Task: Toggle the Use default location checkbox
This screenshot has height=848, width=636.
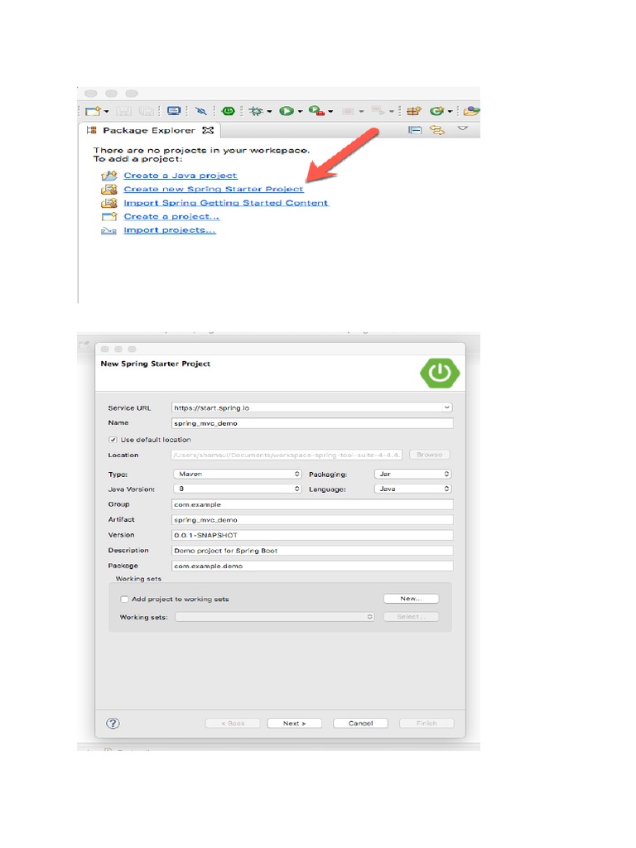Action: click(x=113, y=440)
